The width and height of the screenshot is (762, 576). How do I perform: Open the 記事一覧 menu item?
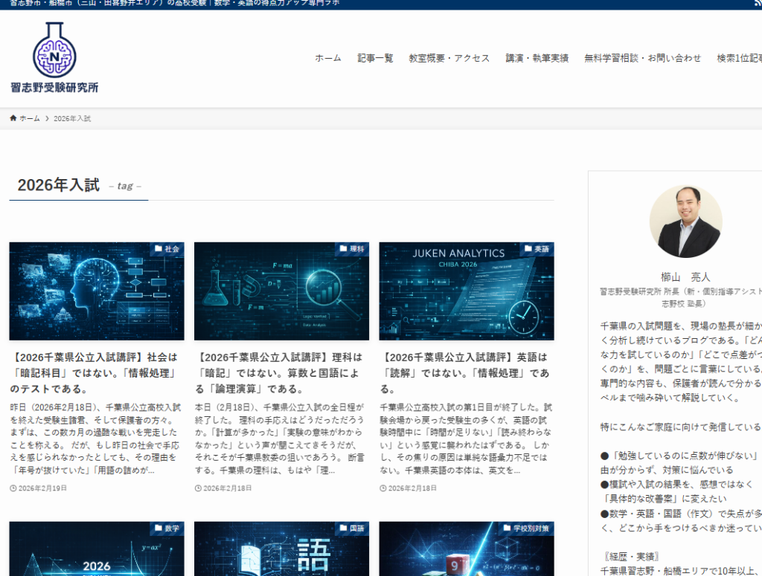pos(375,58)
